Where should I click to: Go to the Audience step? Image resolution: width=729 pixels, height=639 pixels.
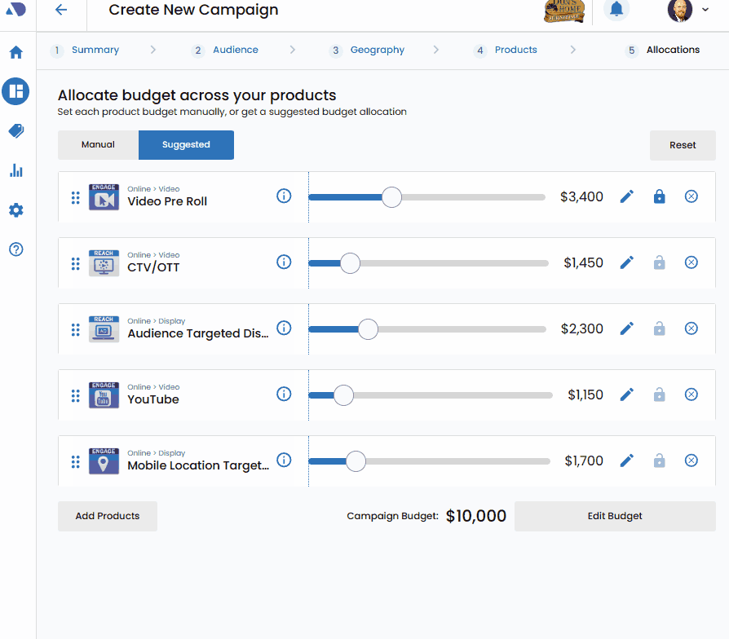coord(235,50)
